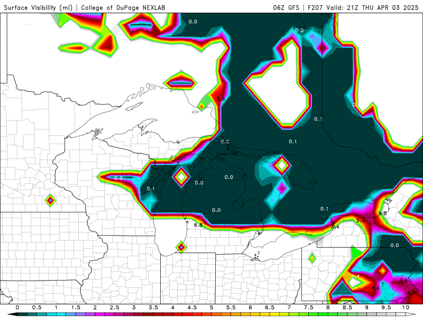423x317 pixels.
Task: Click the '6' label on the legend scale
Action: point(250,307)
